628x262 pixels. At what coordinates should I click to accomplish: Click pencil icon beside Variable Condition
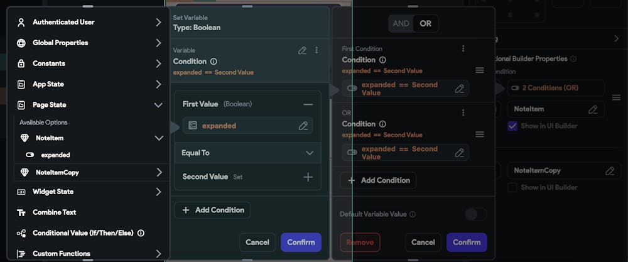pyautogui.click(x=302, y=50)
